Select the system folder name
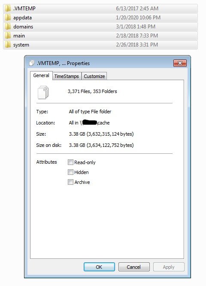Viewport: 206px width, 286px height. 21,45
